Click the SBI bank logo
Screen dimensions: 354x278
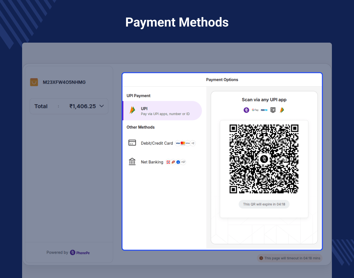[x=178, y=162]
